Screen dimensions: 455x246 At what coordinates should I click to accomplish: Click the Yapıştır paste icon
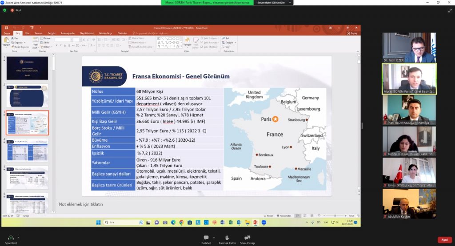[x=6, y=40]
